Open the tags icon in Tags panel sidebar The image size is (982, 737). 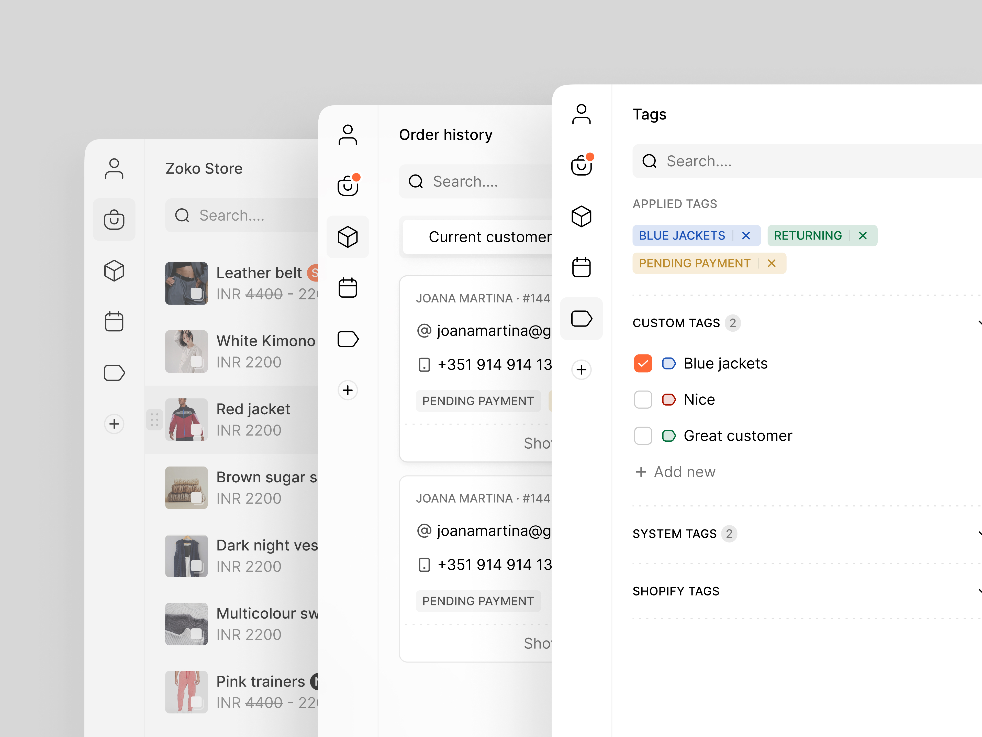click(x=581, y=319)
